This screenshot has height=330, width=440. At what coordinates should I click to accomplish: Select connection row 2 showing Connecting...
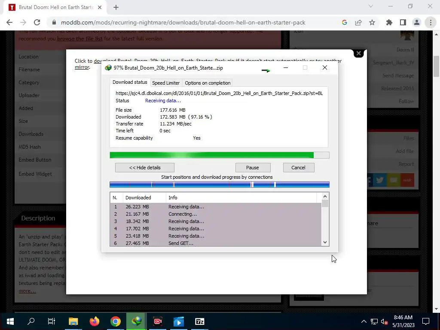pyautogui.click(x=216, y=214)
